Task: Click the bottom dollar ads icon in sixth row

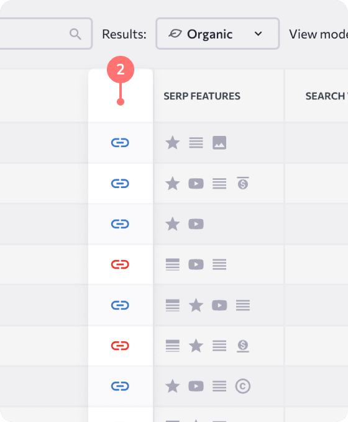Action: pos(243,346)
